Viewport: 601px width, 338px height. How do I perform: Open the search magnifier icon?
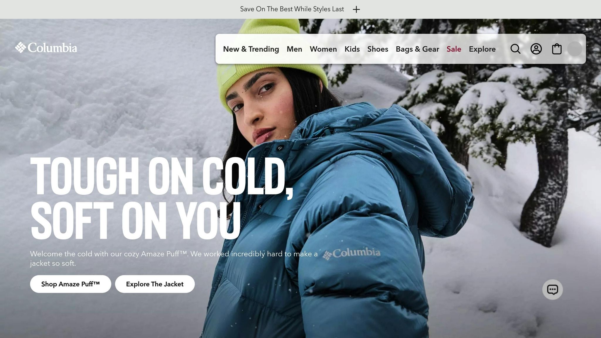click(515, 49)
